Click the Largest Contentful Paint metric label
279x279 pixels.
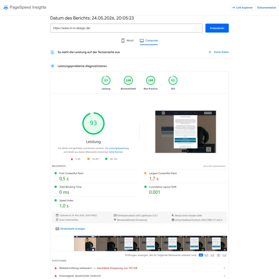[x=163, y=173]
